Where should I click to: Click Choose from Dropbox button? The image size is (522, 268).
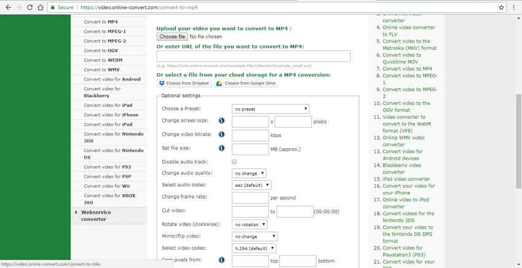(x=184, y=83)
